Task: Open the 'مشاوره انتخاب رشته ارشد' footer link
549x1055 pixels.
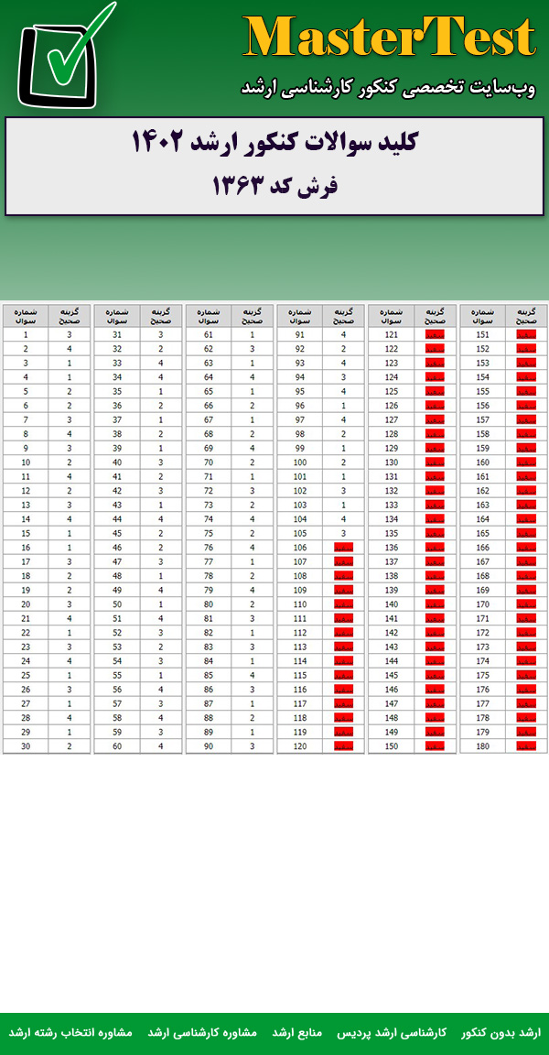Action: (70, 1032)
